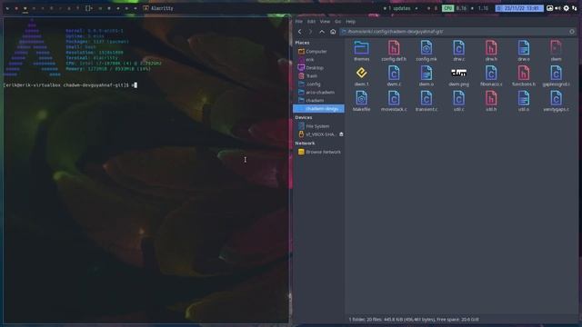Select the highlighted chadwm-devgu bookmark
The width and height of the screenshot is (582, 327).
319,109
